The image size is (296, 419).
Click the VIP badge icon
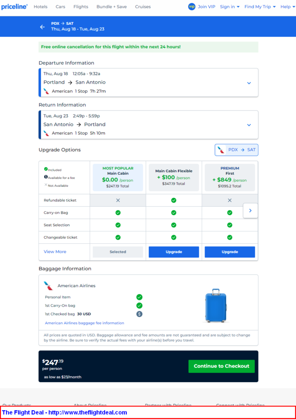click(192, 7)
